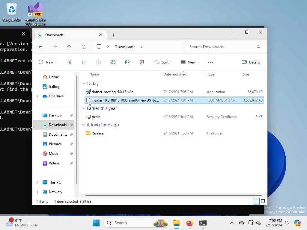Sort by the Size column header
The image size is (307, 230).
coord(246,74)
